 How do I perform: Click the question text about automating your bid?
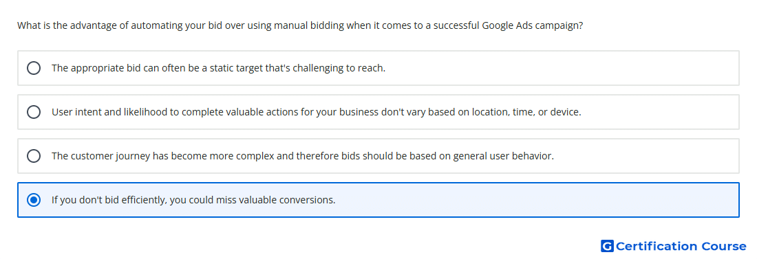300,25
